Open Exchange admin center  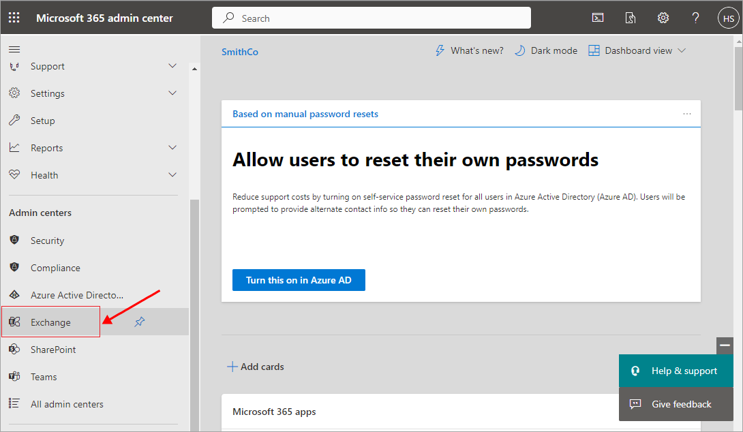50,322
